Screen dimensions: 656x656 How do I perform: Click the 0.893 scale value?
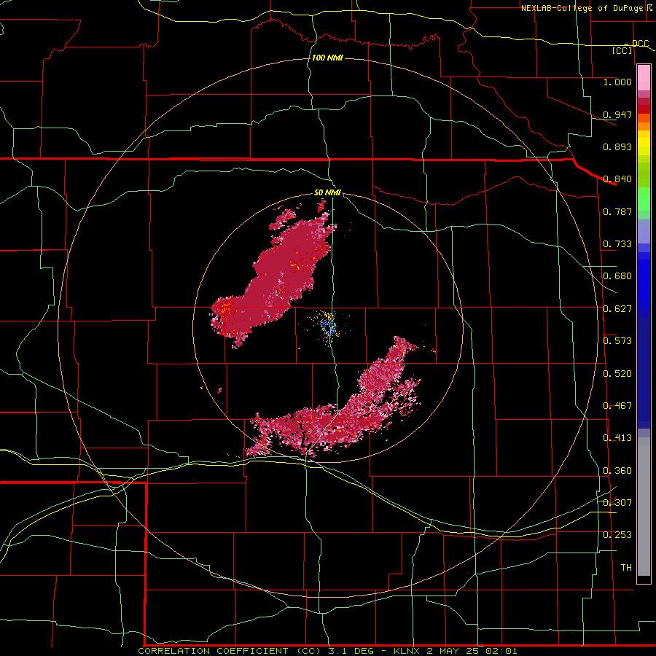pos(617,147)
